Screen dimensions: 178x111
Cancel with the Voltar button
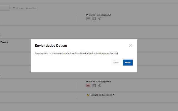click(x=116, y=62)
